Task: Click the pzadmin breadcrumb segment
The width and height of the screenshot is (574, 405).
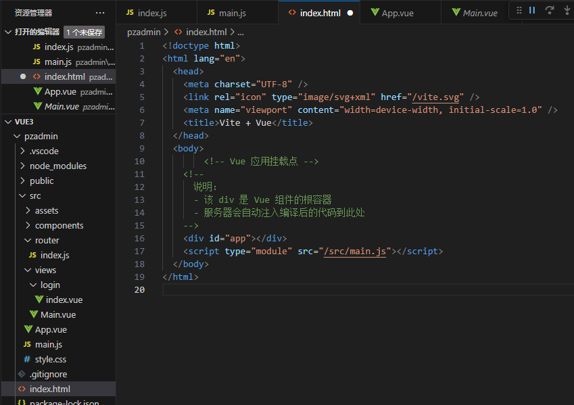Action: click(x=144, y=32)
